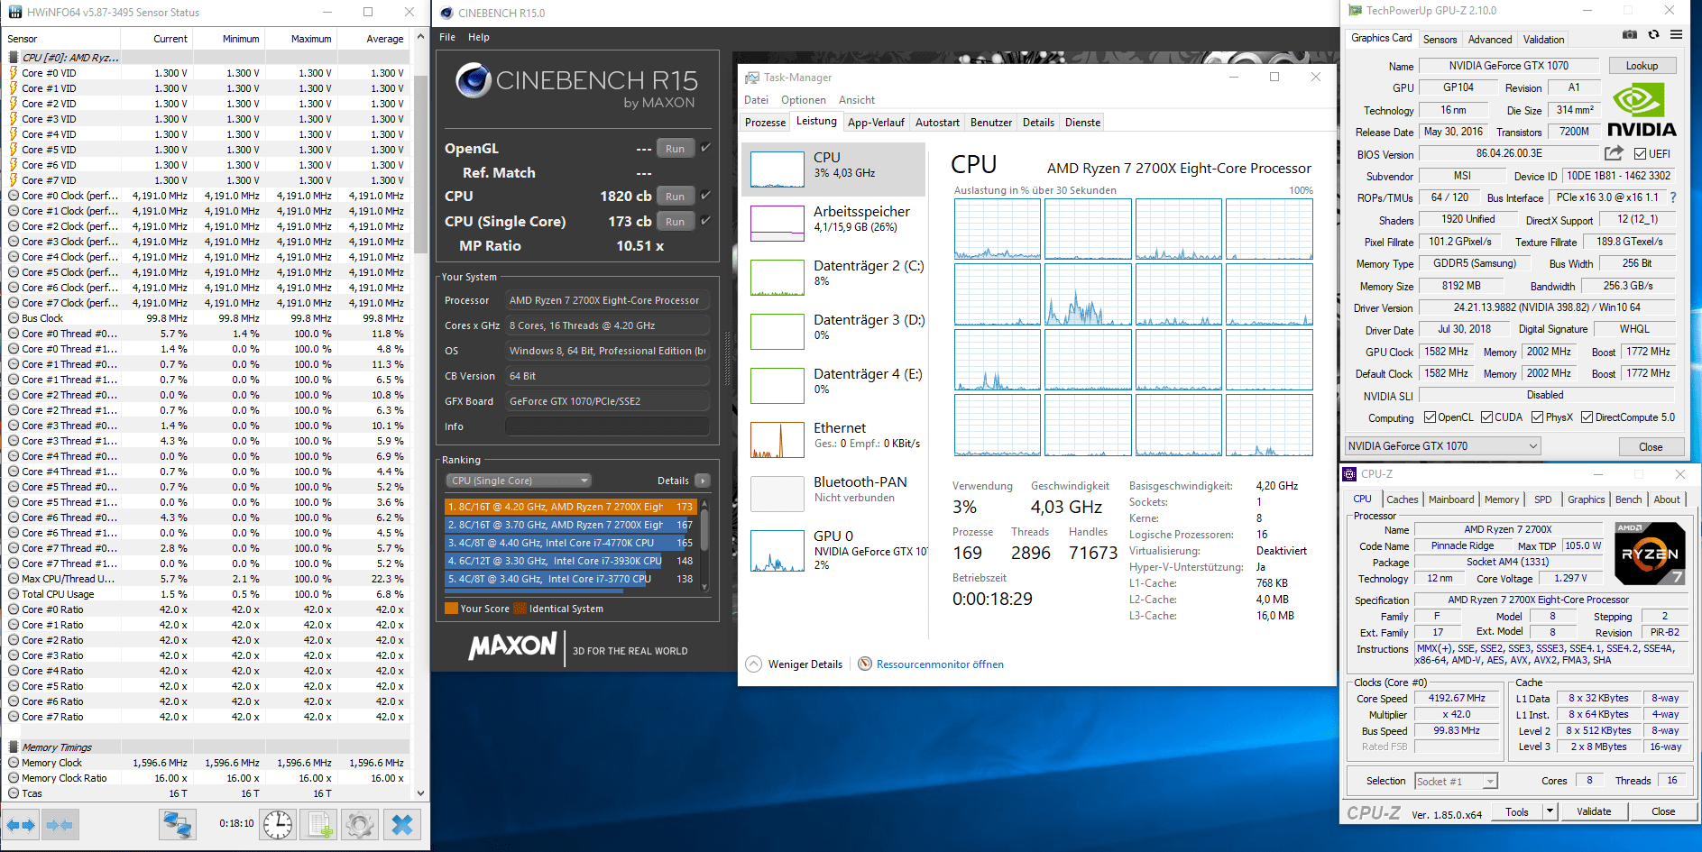The width and height of the screenshot is (1702, 852).
Task: Click the Details arrow button in Cinebench ranking
Action: tap(703, 481)
